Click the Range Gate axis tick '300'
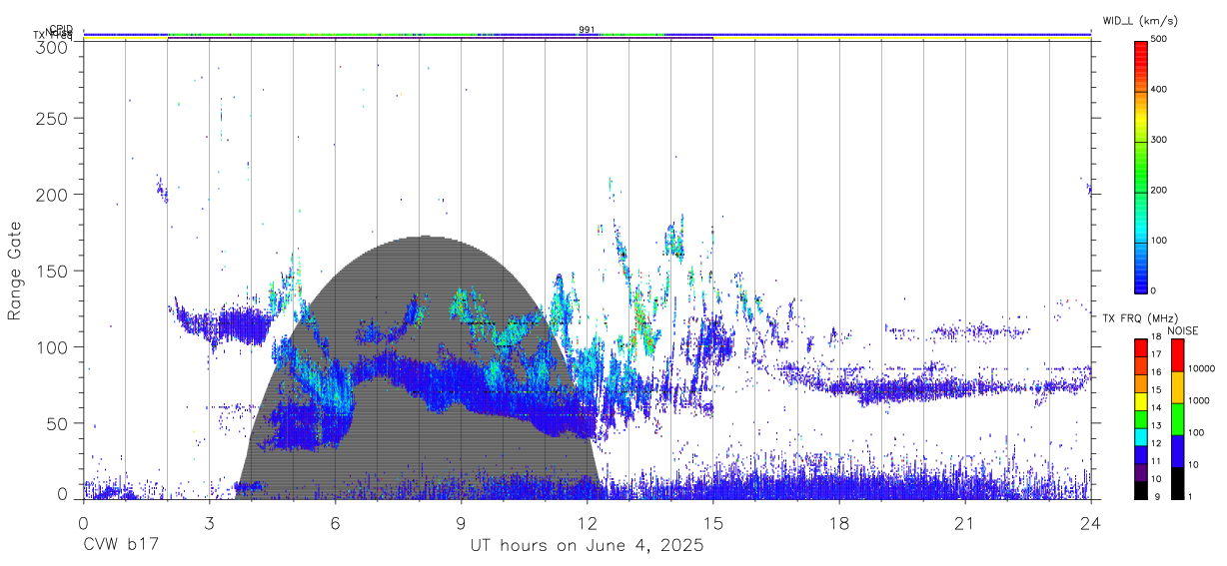This screenshot has height=566, width=1227. [53, 47]
